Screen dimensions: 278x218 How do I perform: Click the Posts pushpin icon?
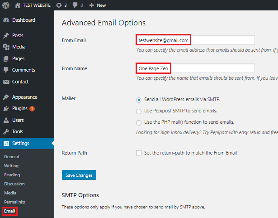(x=6, y=35)
